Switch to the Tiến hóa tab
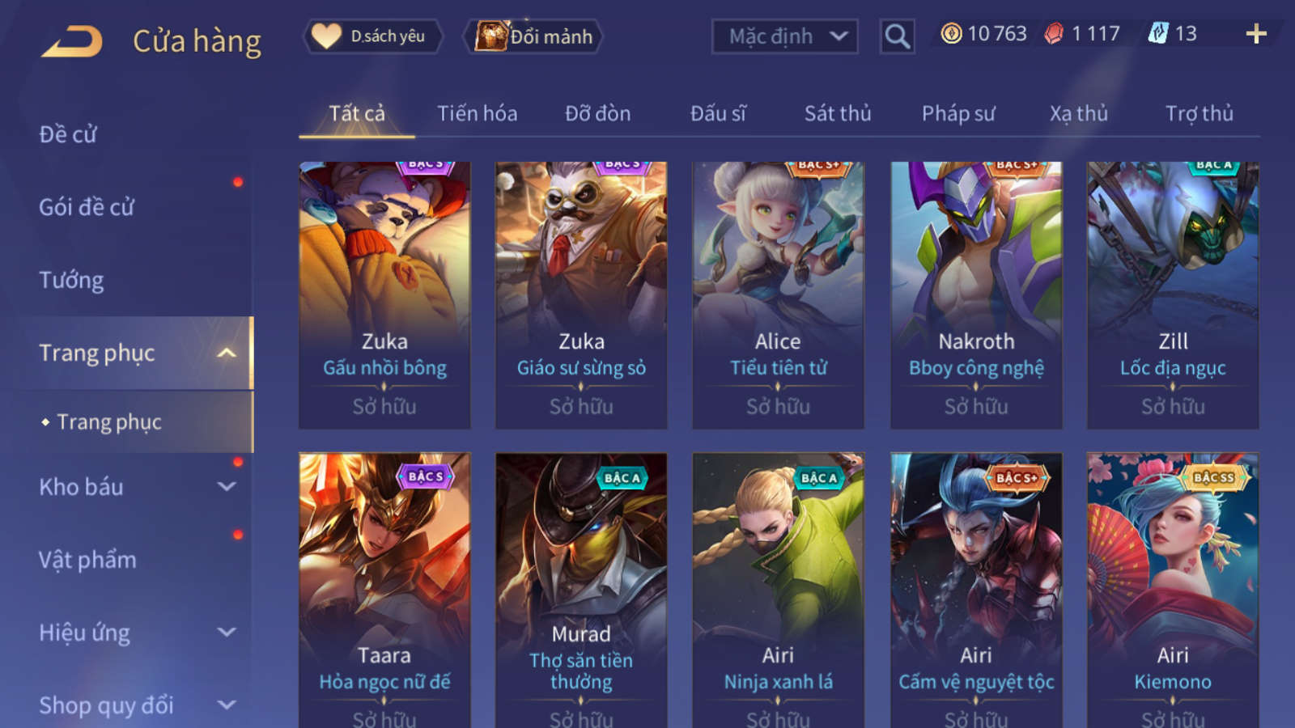Viewport: 1295px width, 728px height. [477, 113]
